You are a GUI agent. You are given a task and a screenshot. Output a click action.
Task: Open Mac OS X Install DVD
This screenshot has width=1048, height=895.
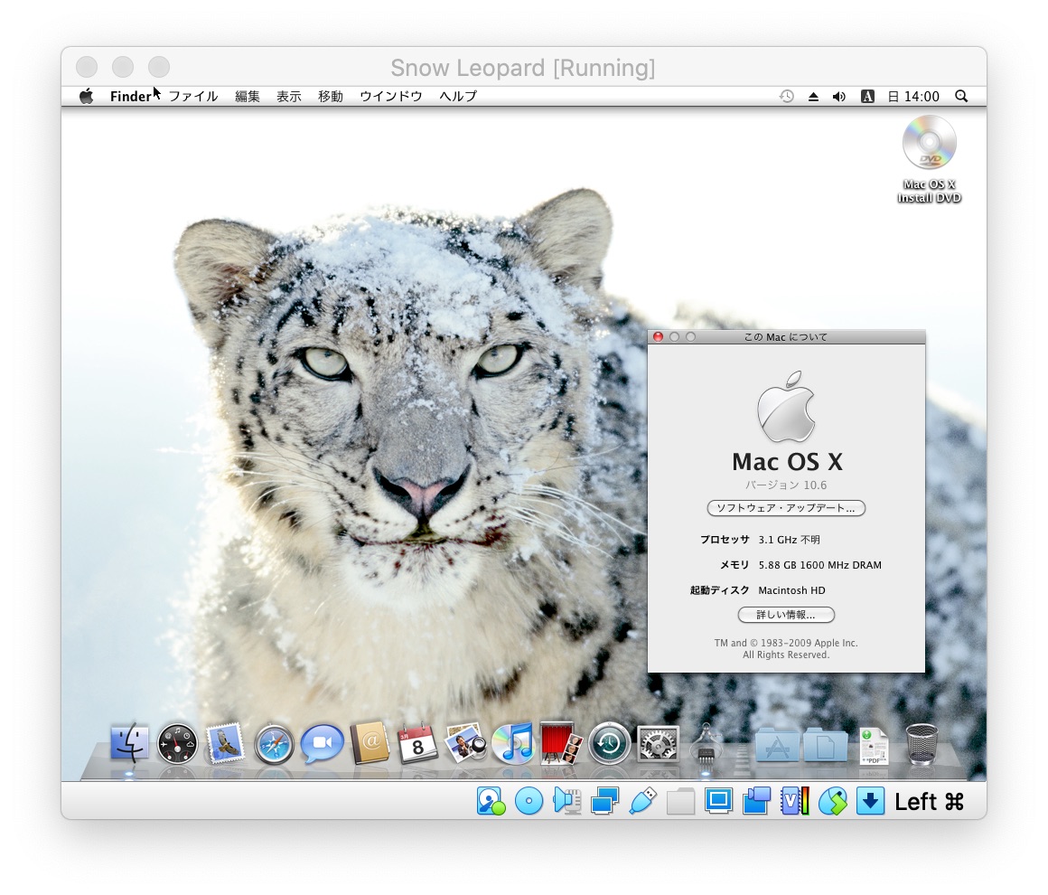(929, 159)
